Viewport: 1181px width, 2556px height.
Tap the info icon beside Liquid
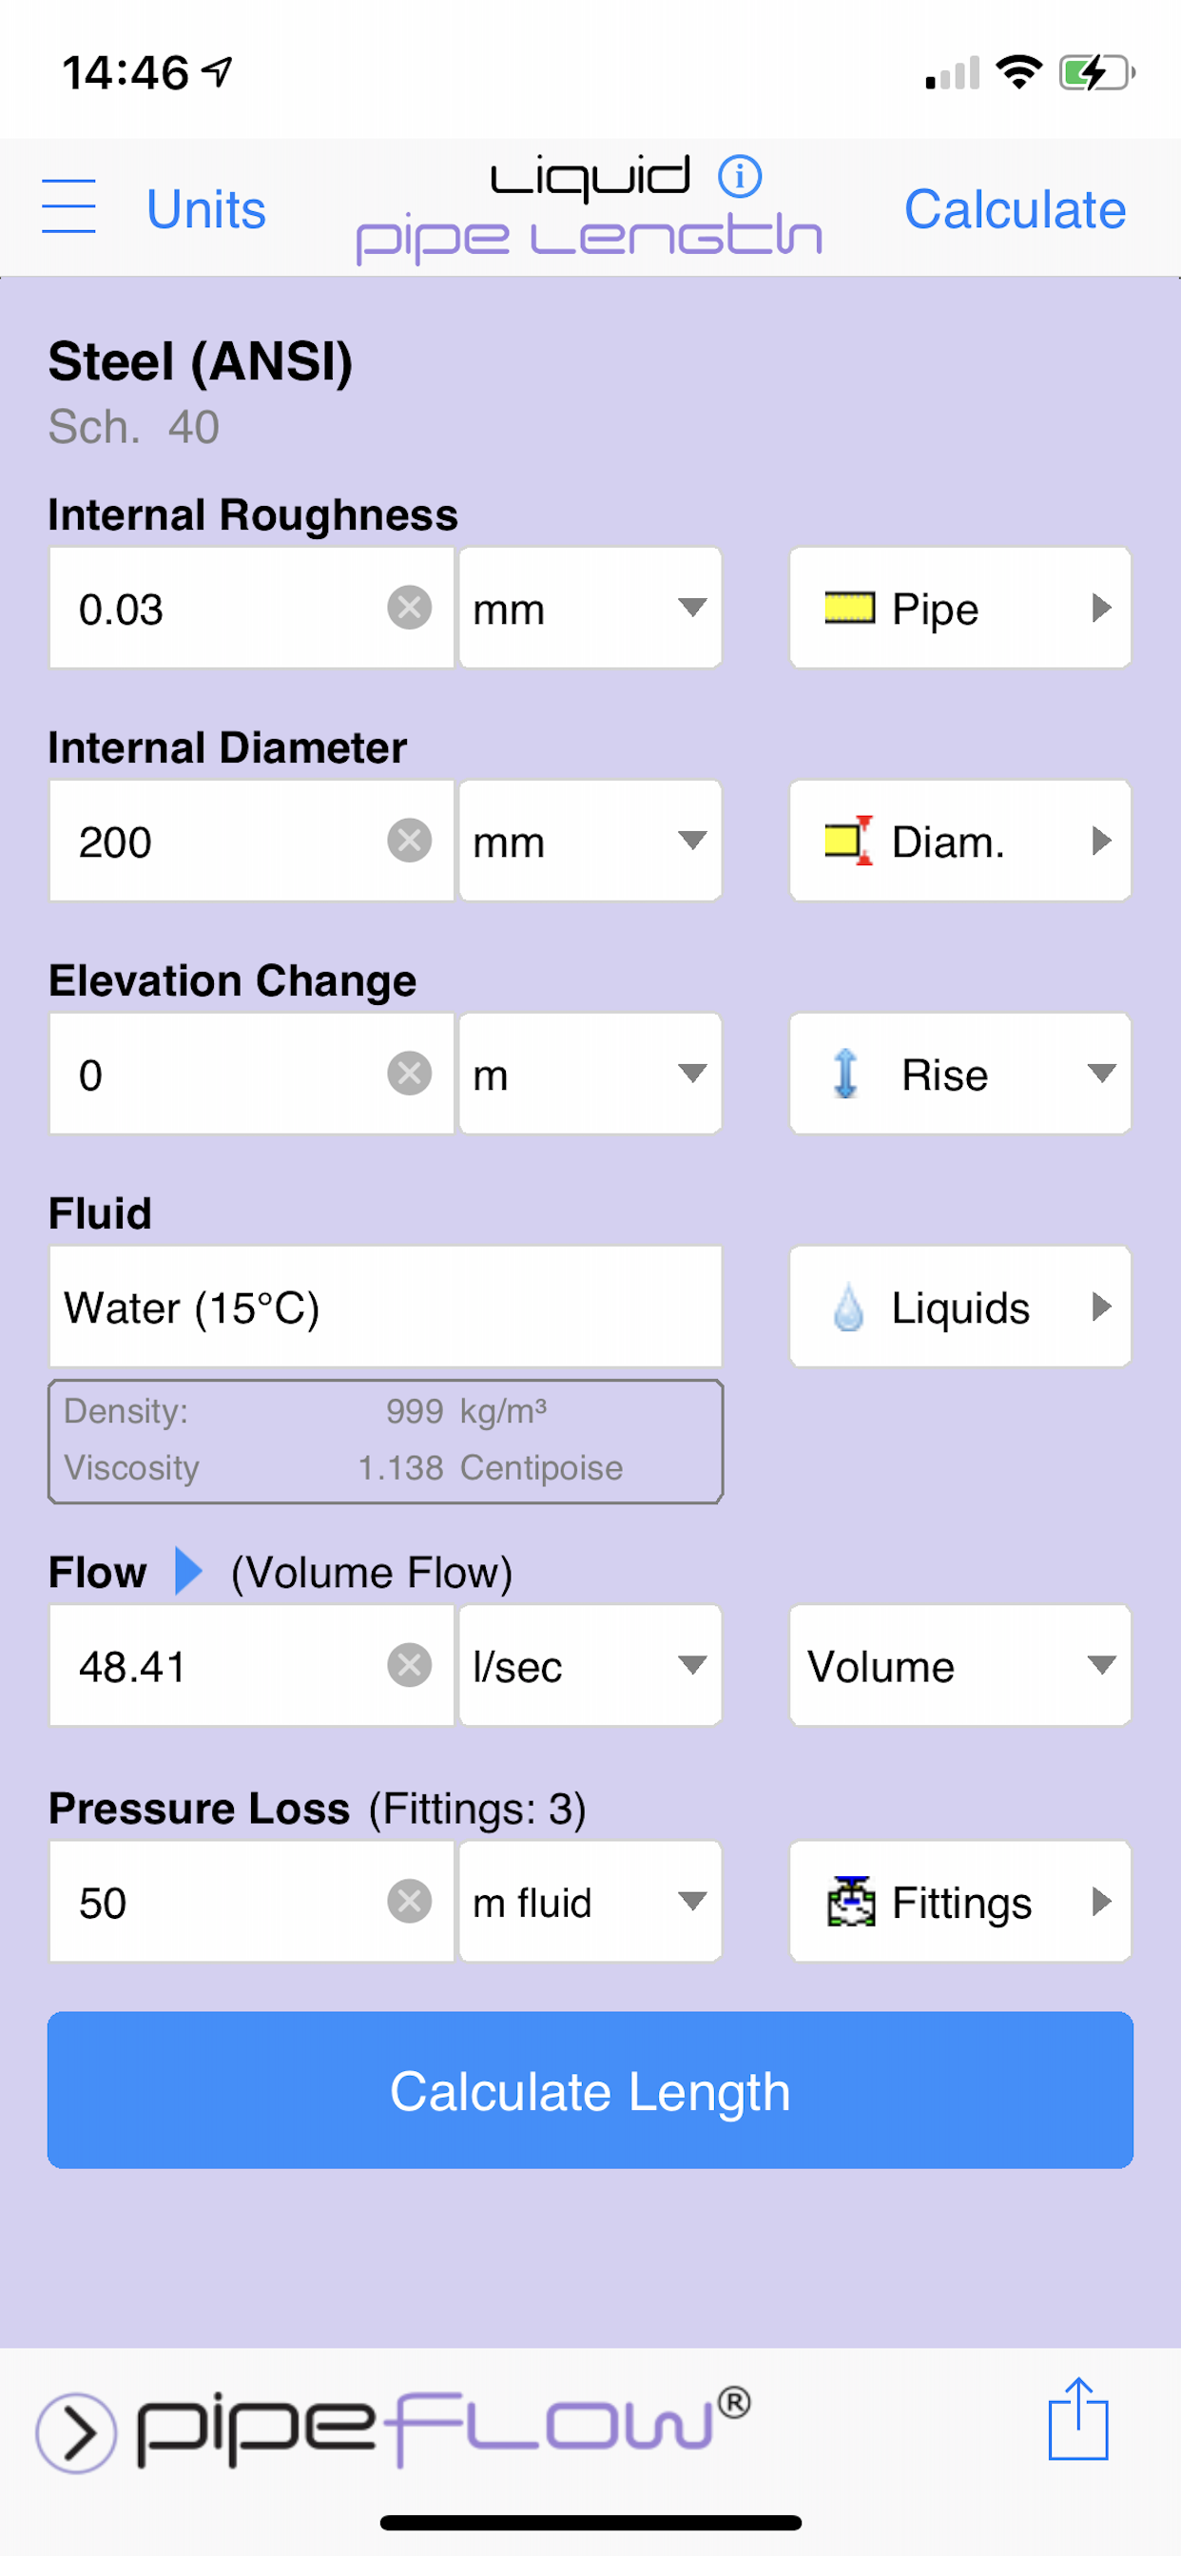coord(740,177)
